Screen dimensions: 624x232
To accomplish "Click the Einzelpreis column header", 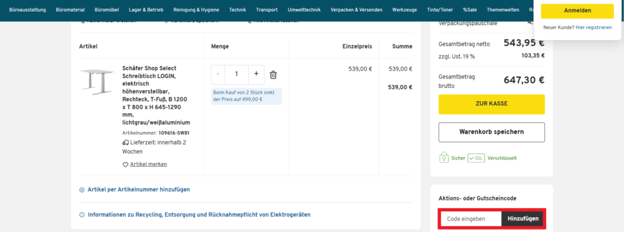I will [357, 46].
